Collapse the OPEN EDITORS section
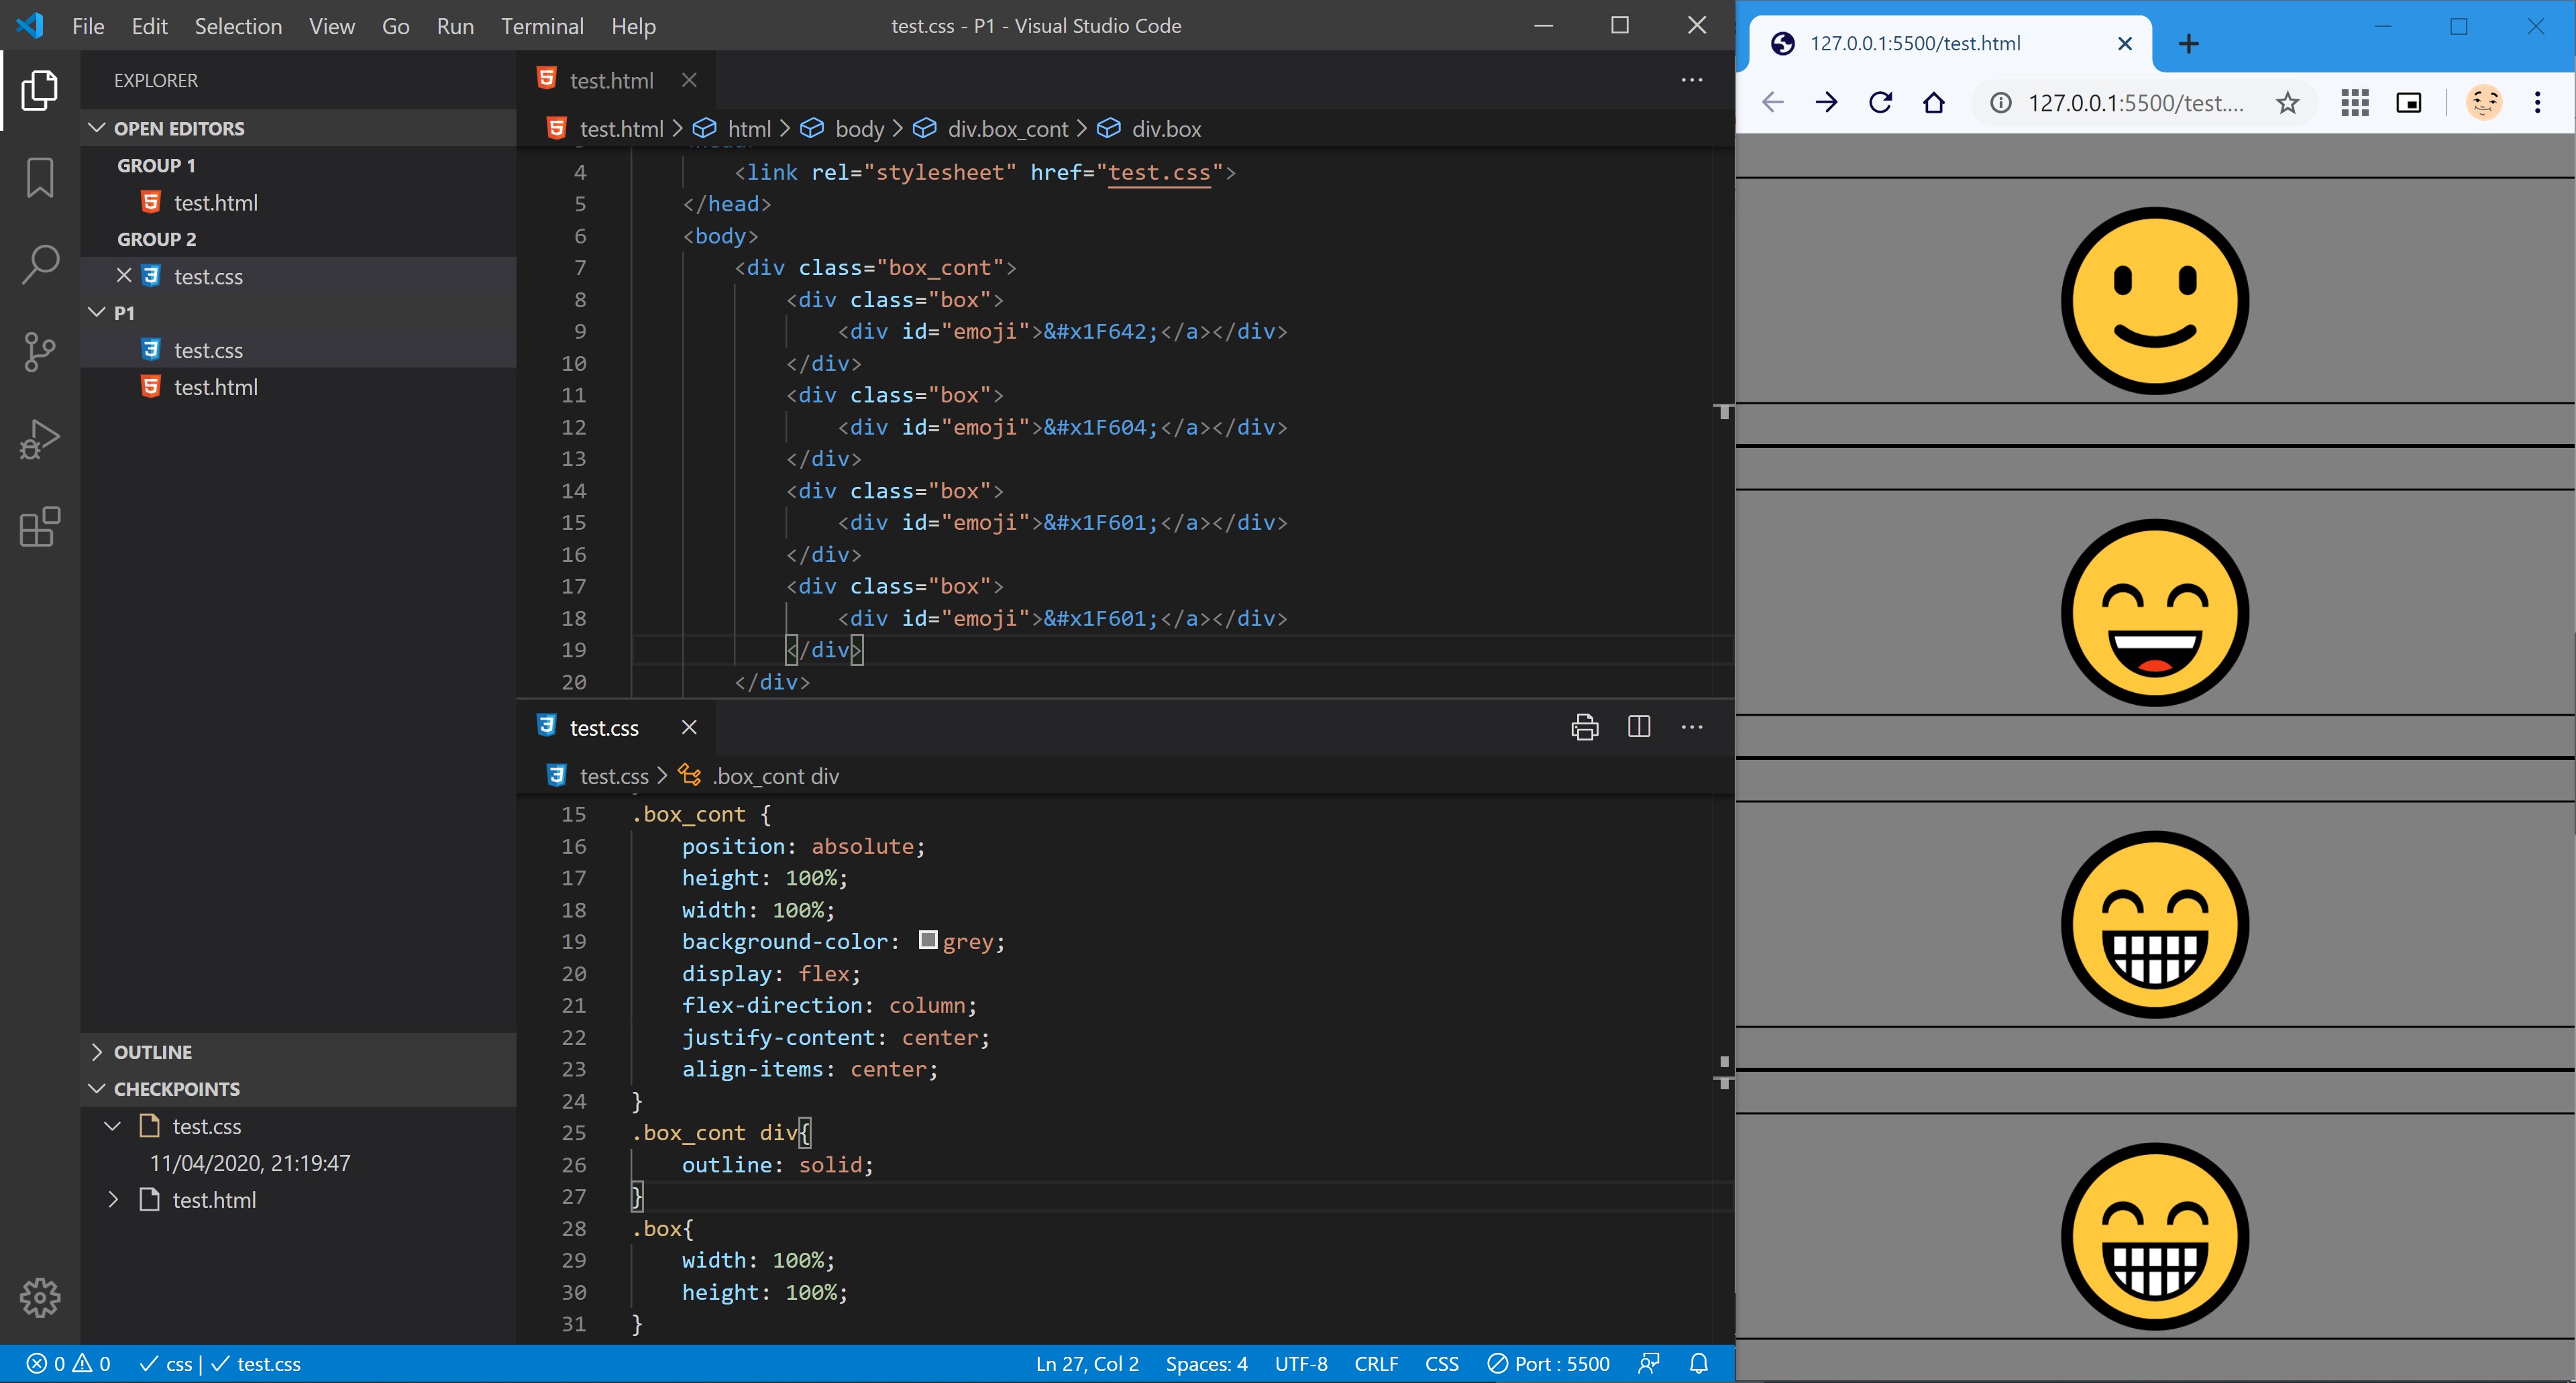 [x=97, y=128]
